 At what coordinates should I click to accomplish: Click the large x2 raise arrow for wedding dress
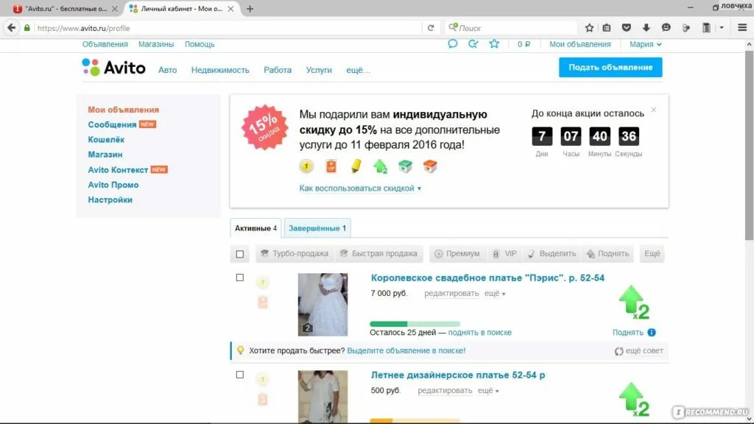point(634,303)
